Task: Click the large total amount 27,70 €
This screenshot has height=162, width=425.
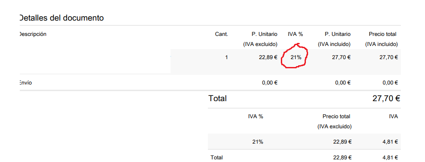Action: click(x=386, y=99)
